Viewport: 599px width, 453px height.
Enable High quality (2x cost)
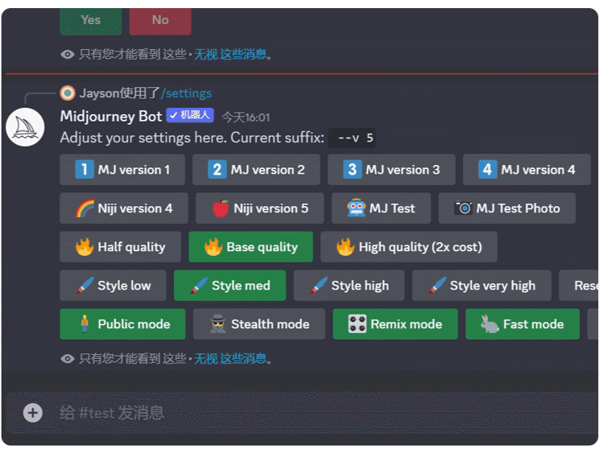408,247
